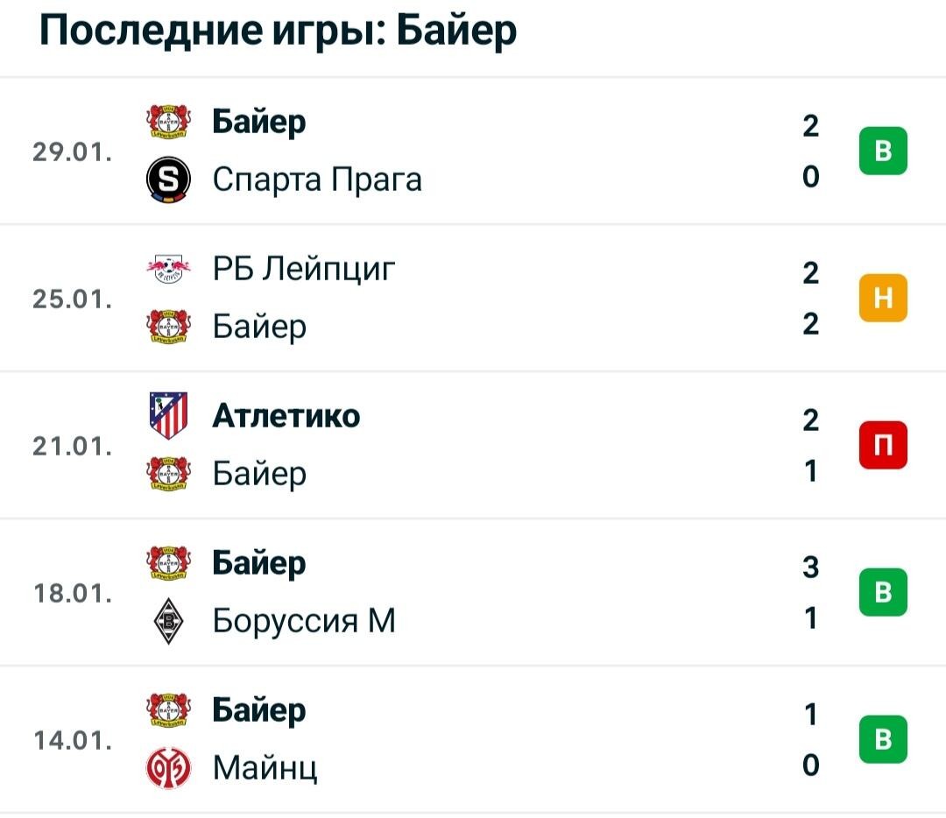This screenshot has height=818, width=946.
Task: Open the Спарта Прага team link
Action: click(317, 180)
